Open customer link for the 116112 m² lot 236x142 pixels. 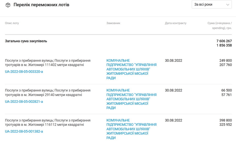pyautogui.click(x=131, y=129)
